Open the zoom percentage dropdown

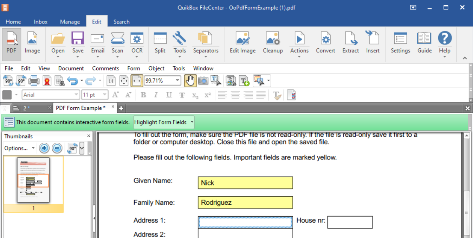pyautogui.click(x=177, y=81)
